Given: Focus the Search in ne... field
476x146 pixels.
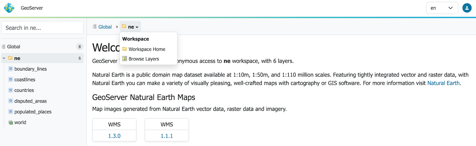Looking at the screenshot, I should click(x=43, y=28).
